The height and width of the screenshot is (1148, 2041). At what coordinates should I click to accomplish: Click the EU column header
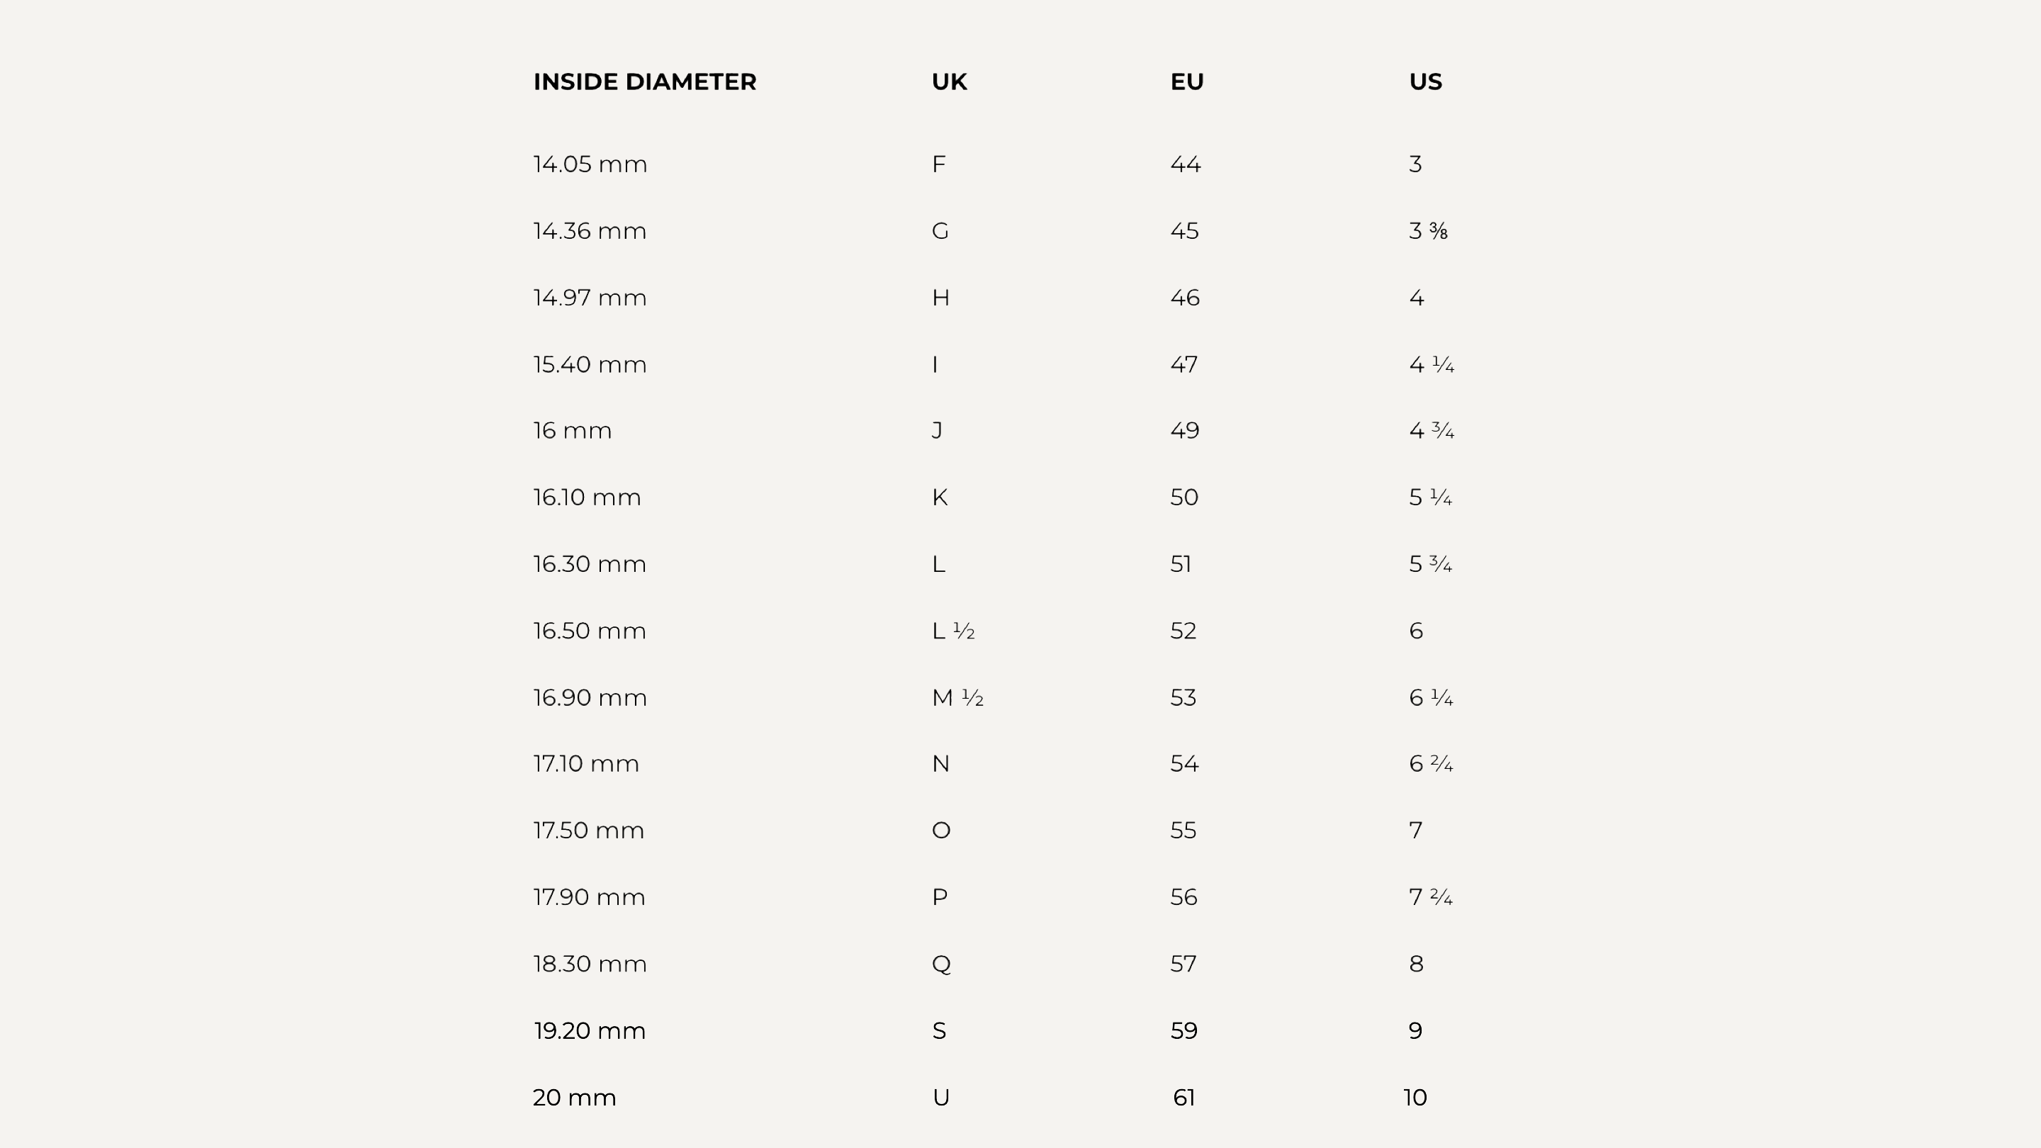(1186, 81)
